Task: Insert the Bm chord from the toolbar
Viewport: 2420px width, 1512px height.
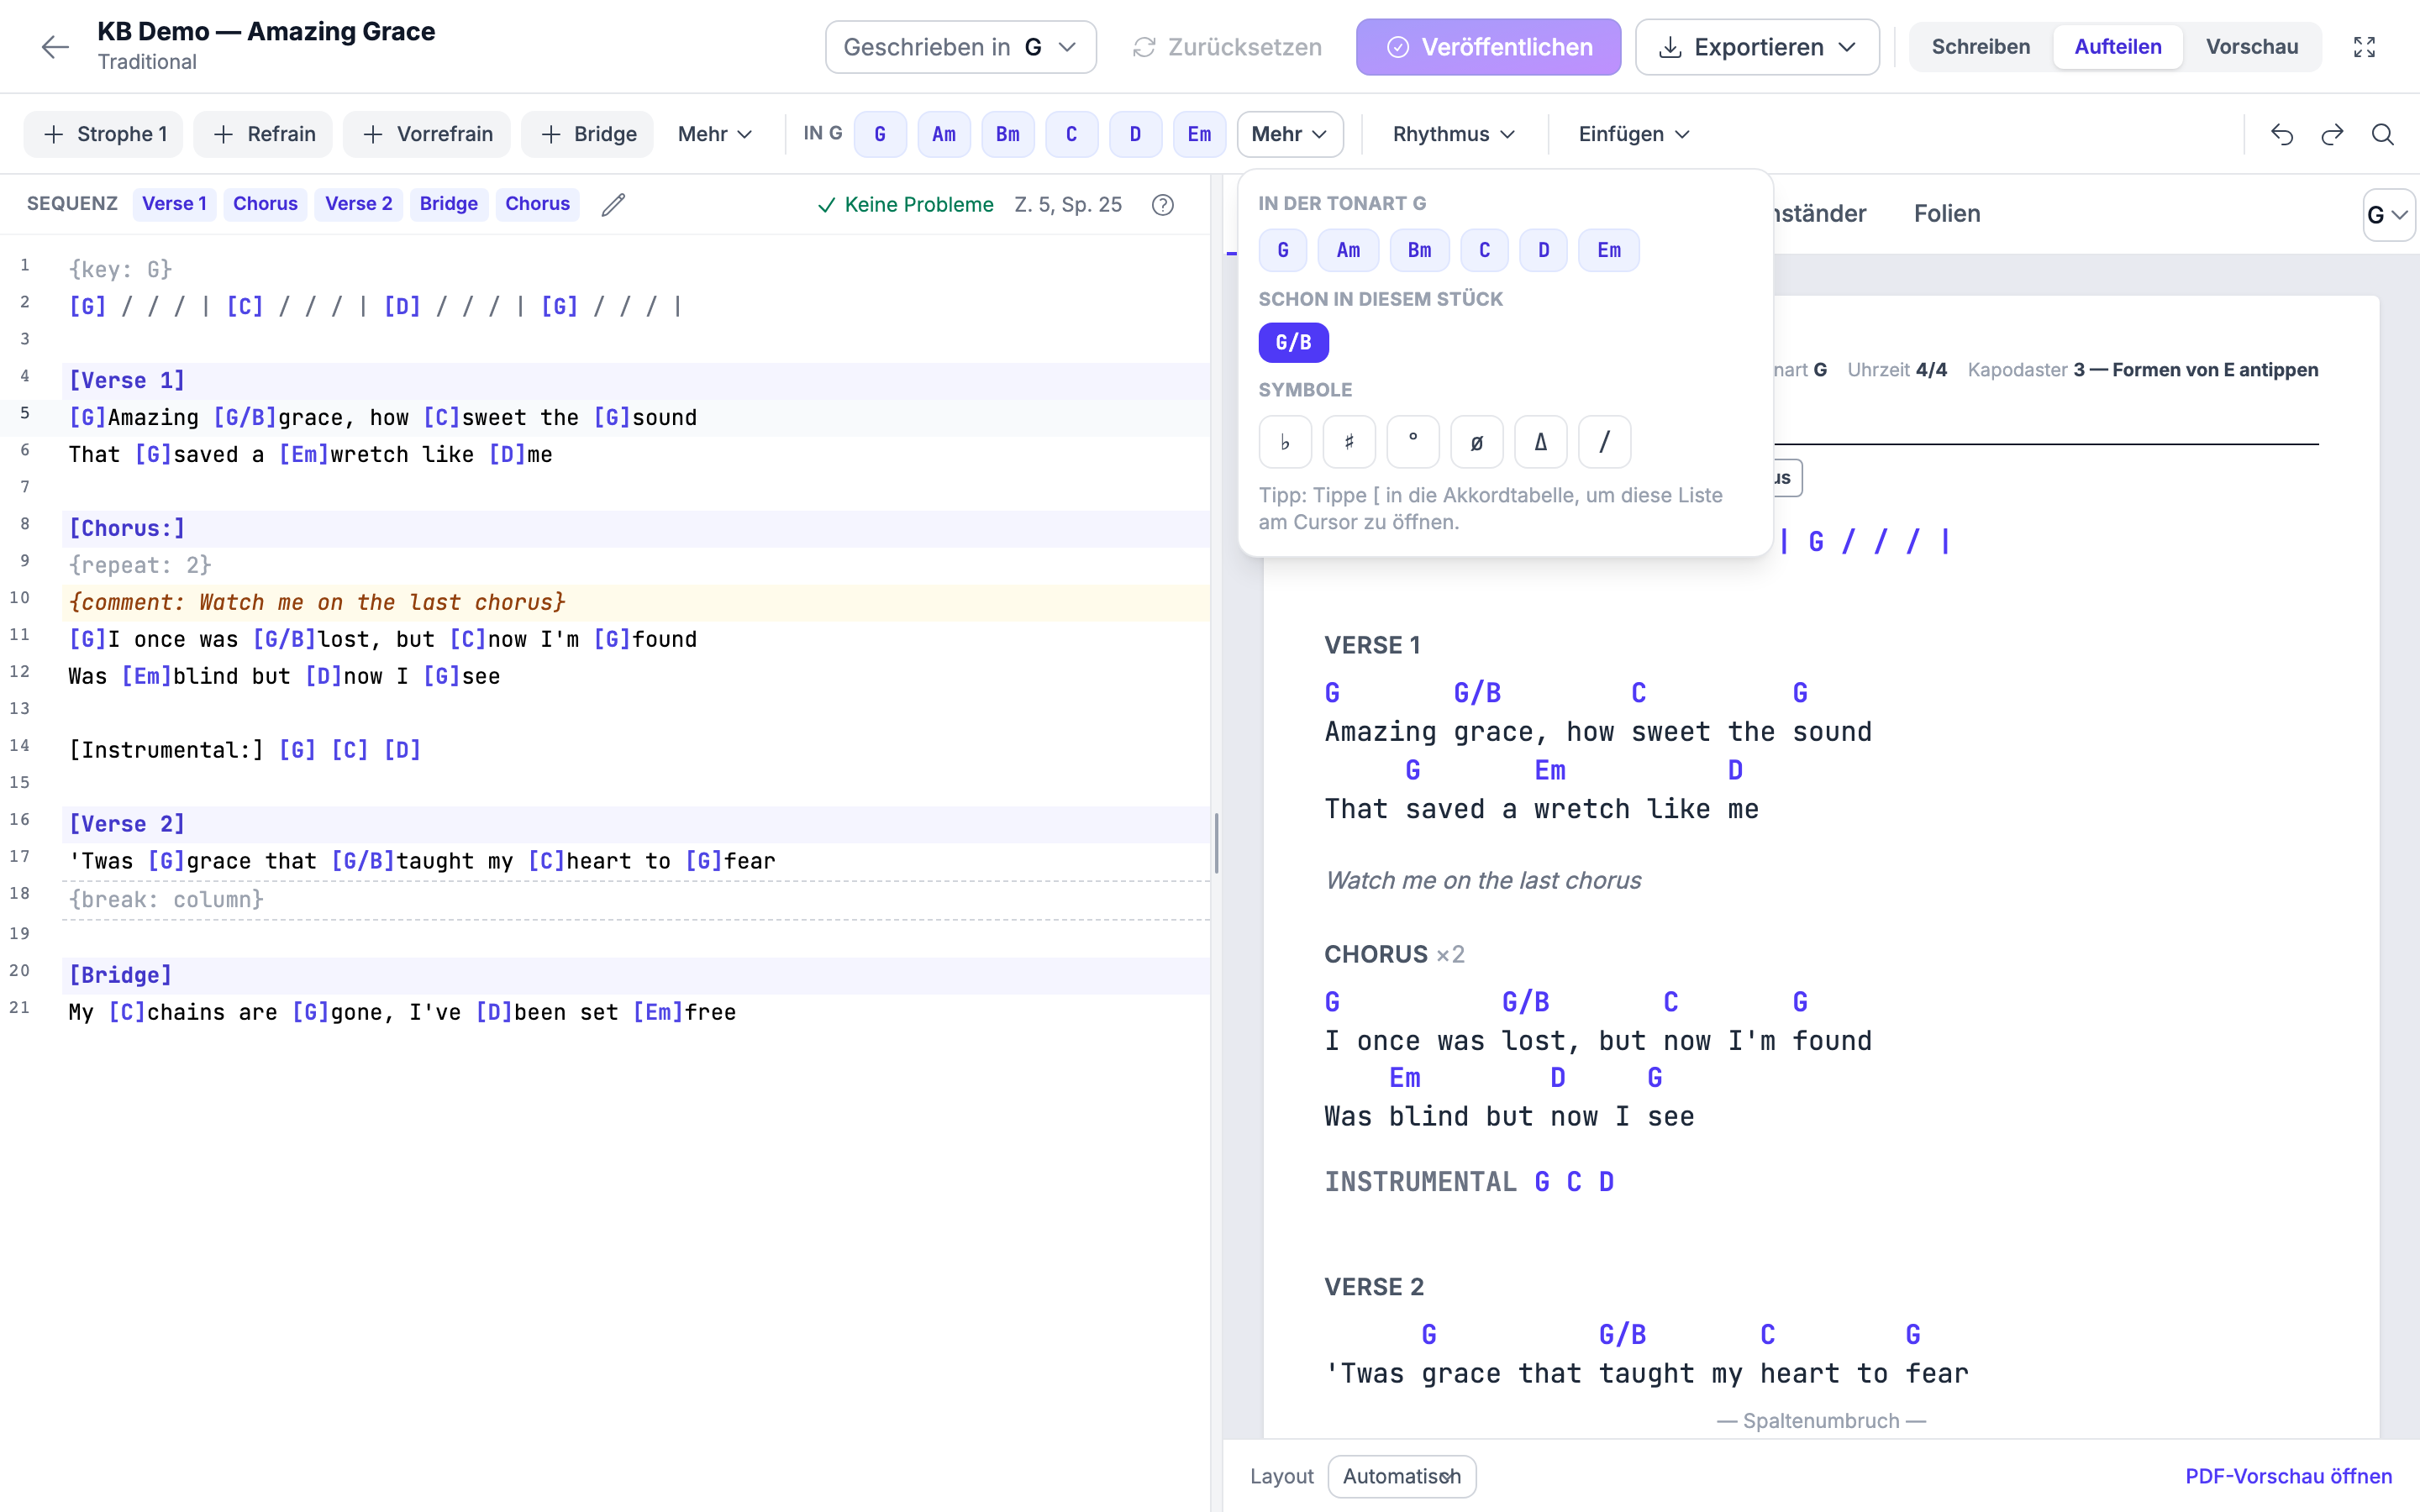Action: (1007, 134)
